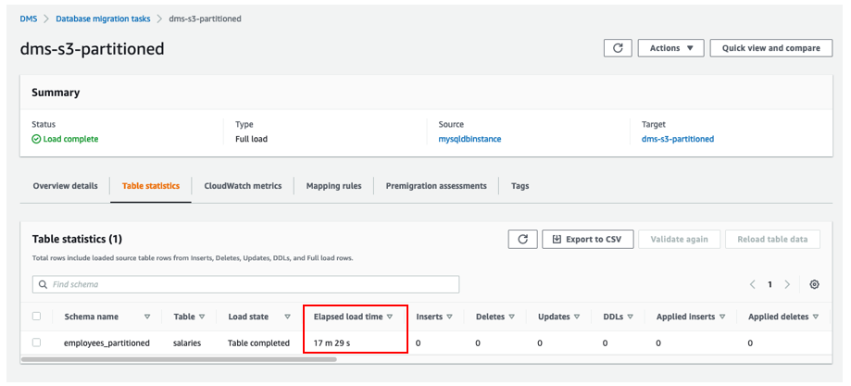Viewport: 851px width, 386px height.
Task: Refresh the Table statistics list
Action: tap(522, 239)
